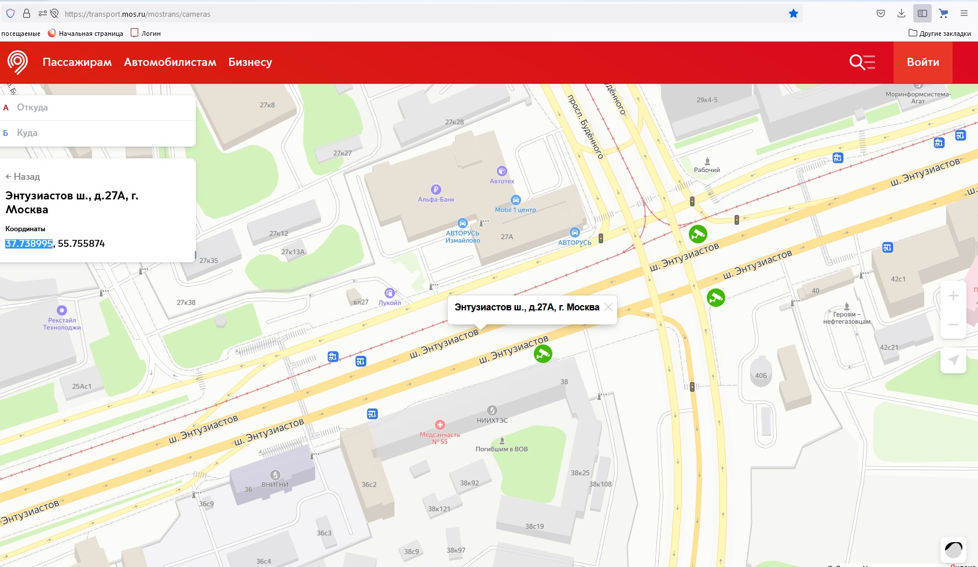Screen dimensions: 978x567
Task: Open the search menu icon in header
Action: click(862, 62)
